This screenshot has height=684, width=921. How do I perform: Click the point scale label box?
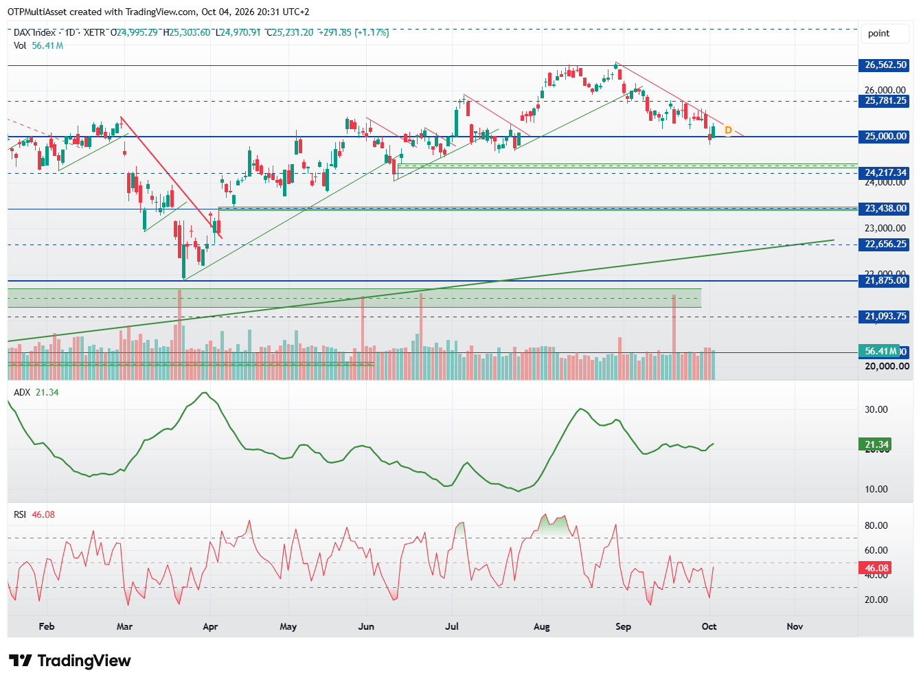click(886, 33)
